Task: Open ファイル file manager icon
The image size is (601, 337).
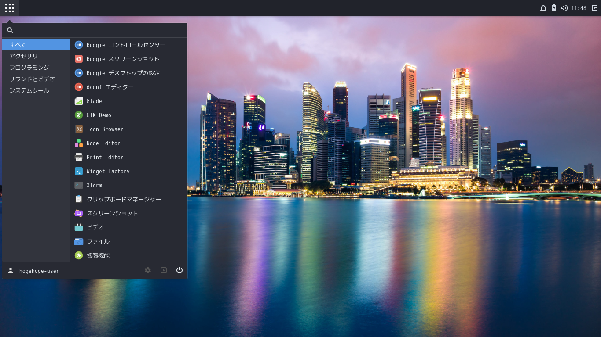Action: [79, 241]
